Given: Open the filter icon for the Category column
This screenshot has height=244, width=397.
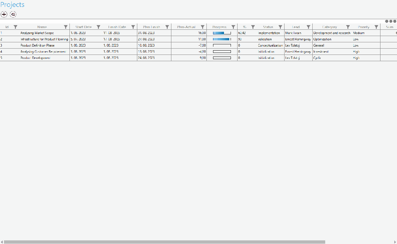Looking at the screenshot, I should [348, 27].
